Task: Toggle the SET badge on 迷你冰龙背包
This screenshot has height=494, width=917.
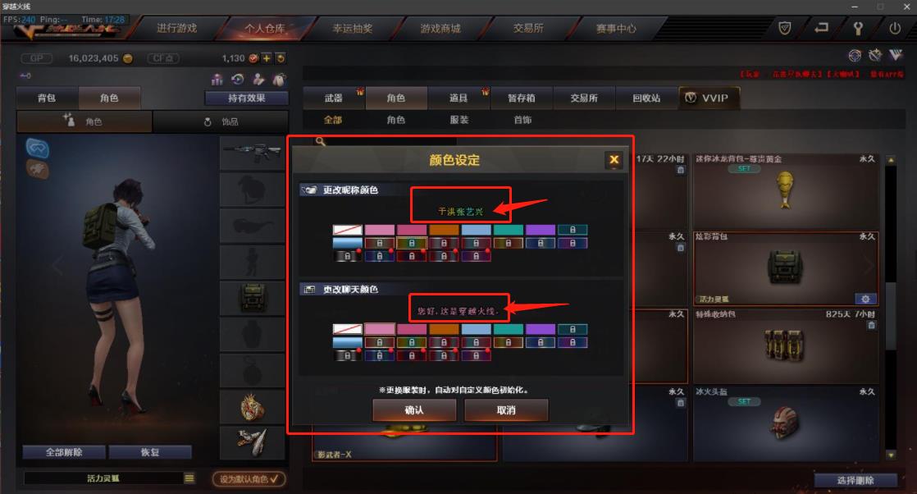Action: 744,168
